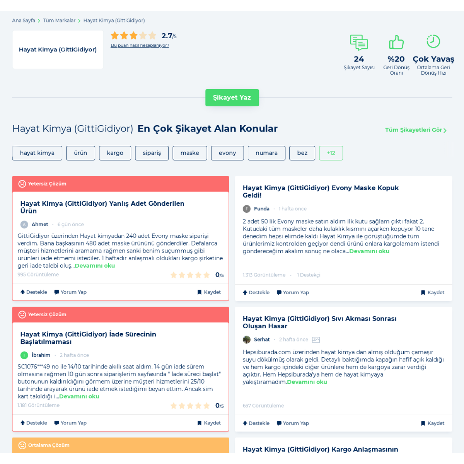This screenshot has width=464, height=464.
Task: Bookmark Funda's complaint with Kaydet
Action: coord(433,293)
